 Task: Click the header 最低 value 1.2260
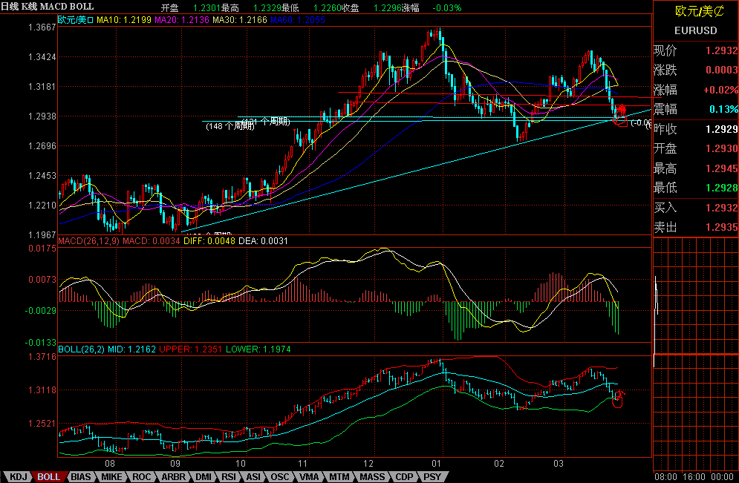pos(327,8)
